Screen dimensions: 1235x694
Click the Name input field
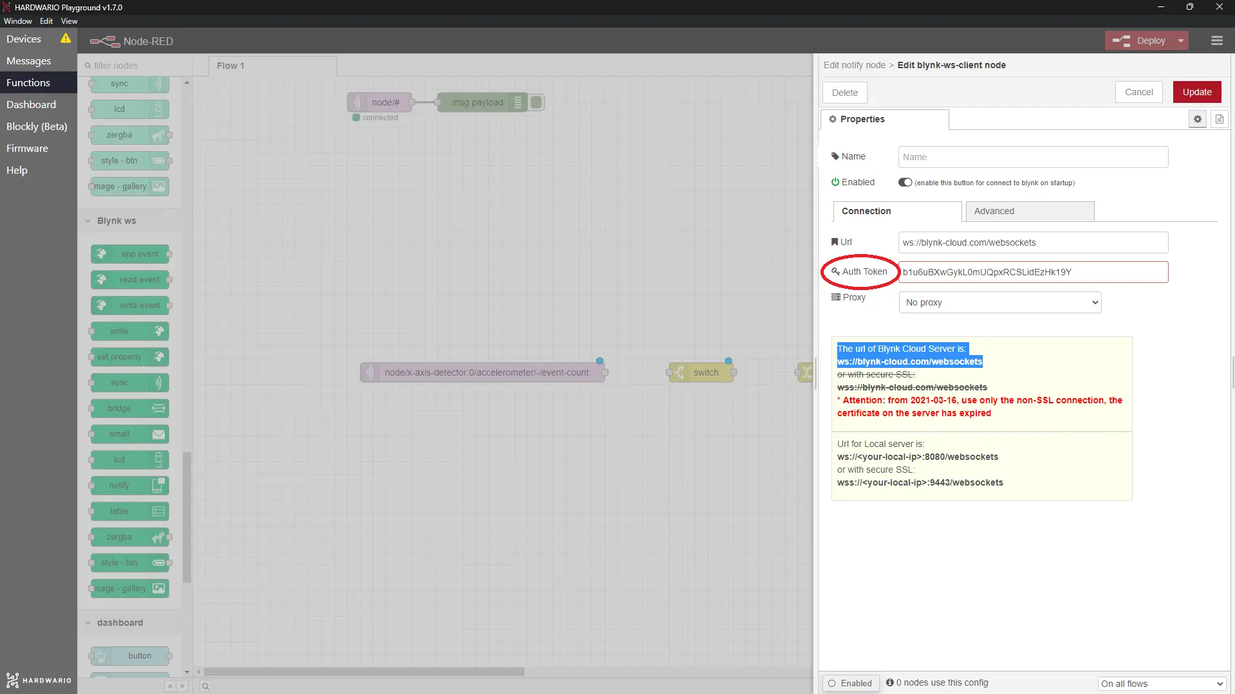1033,157
